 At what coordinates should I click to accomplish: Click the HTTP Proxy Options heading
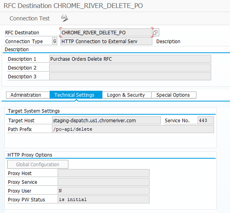[30, 155]
